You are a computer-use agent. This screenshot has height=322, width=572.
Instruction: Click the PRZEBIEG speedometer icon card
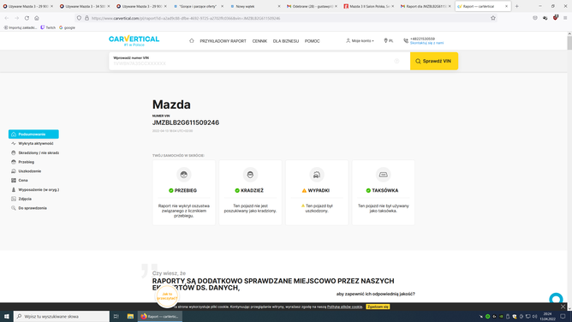pos(184,175)
